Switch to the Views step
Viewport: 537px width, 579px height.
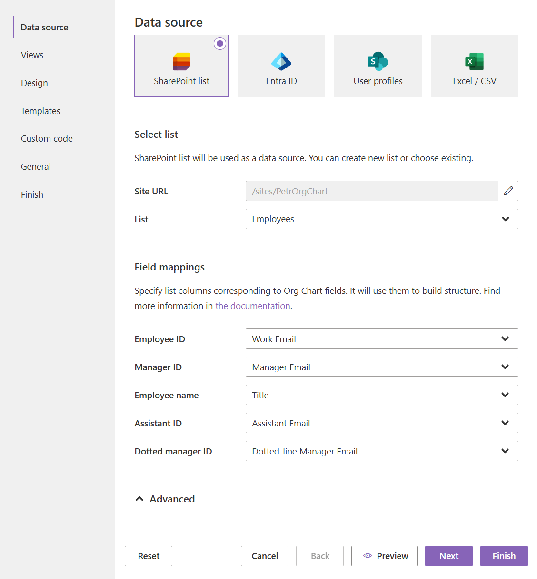(32, 55)
